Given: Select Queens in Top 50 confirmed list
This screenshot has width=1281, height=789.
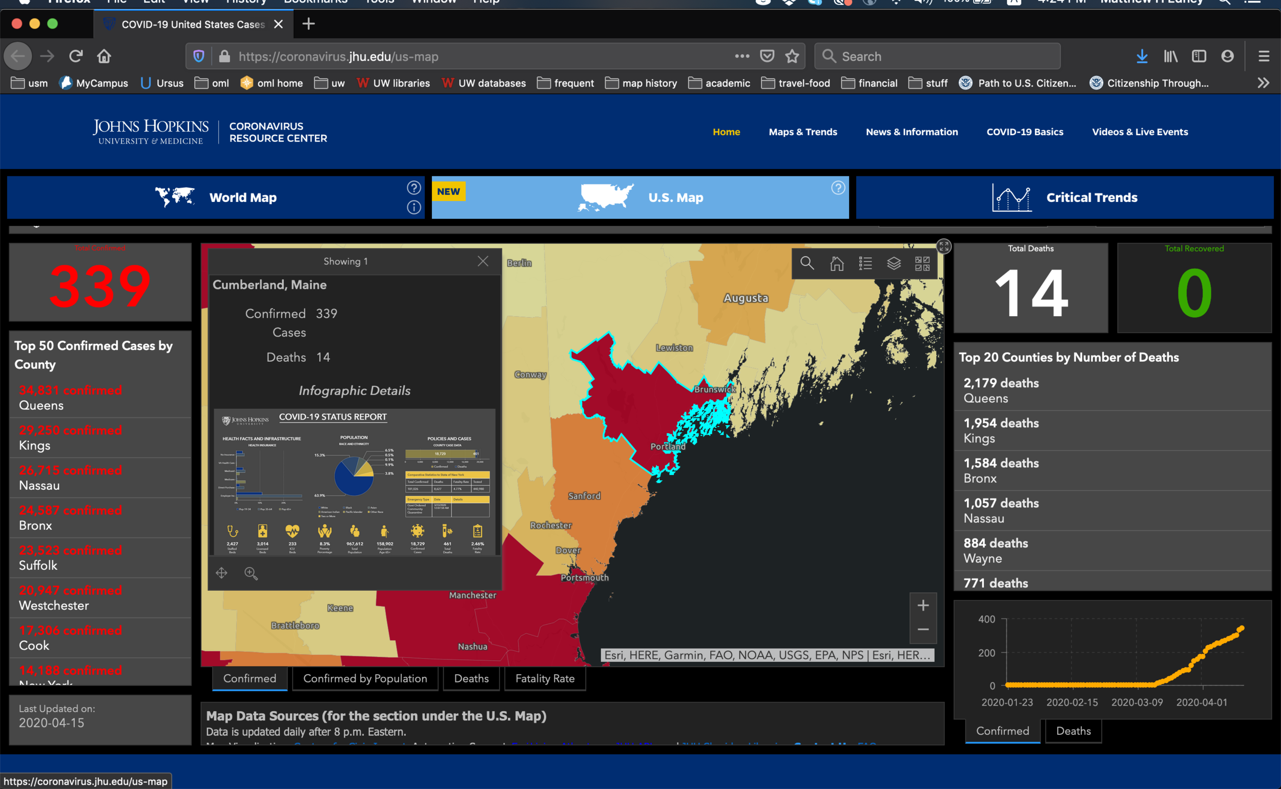Looking at the screenshot, I should (100, 398).
